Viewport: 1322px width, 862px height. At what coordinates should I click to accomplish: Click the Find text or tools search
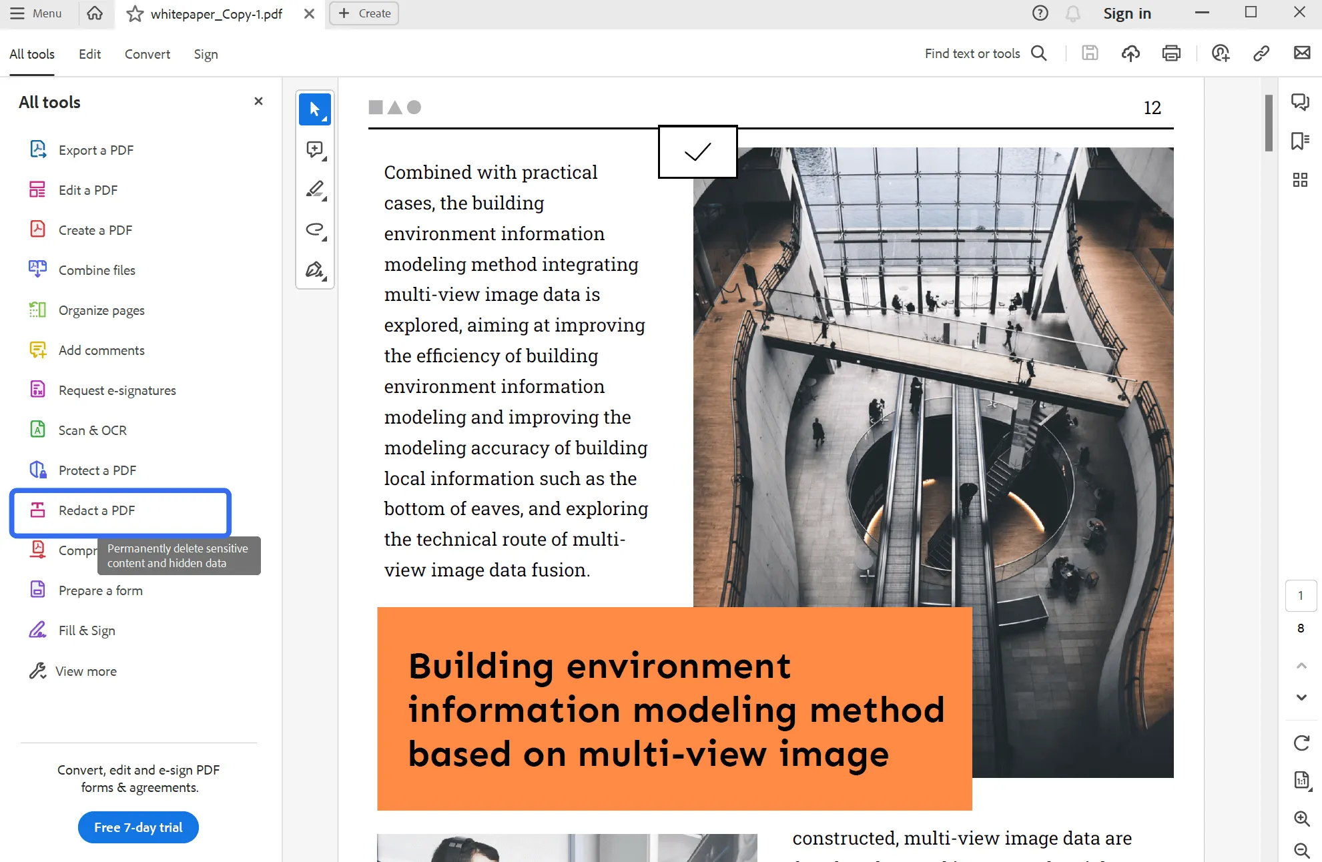(983, 53)
